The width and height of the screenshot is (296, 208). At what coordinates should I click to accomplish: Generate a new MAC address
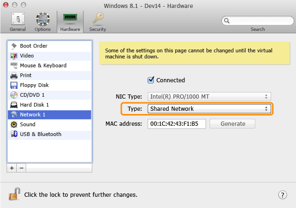(232, 124)
